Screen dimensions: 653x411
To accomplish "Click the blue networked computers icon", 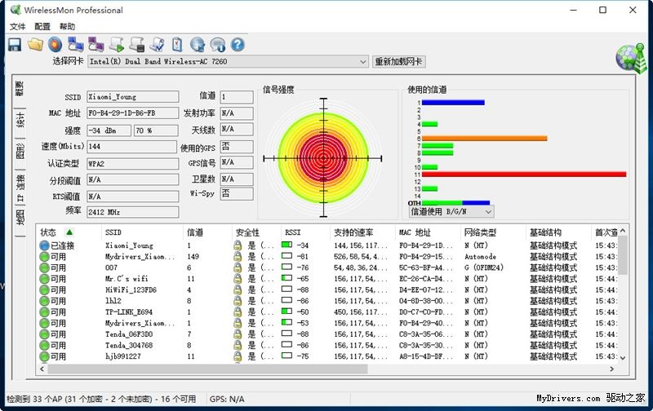I will tap(76, 45).
